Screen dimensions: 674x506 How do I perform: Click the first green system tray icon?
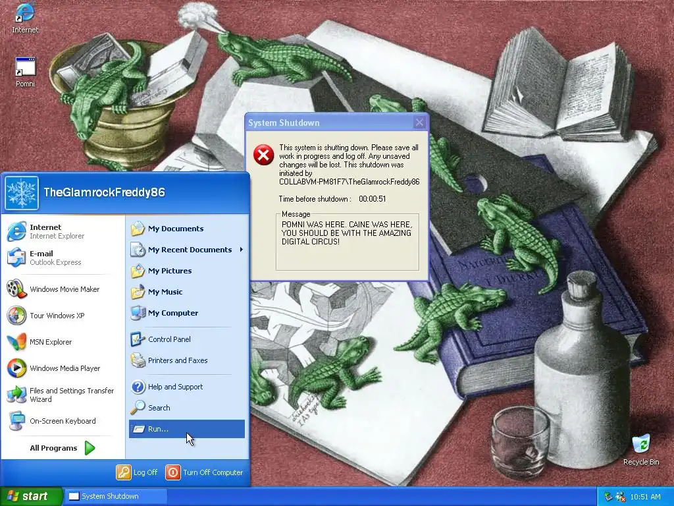(608, 497)
